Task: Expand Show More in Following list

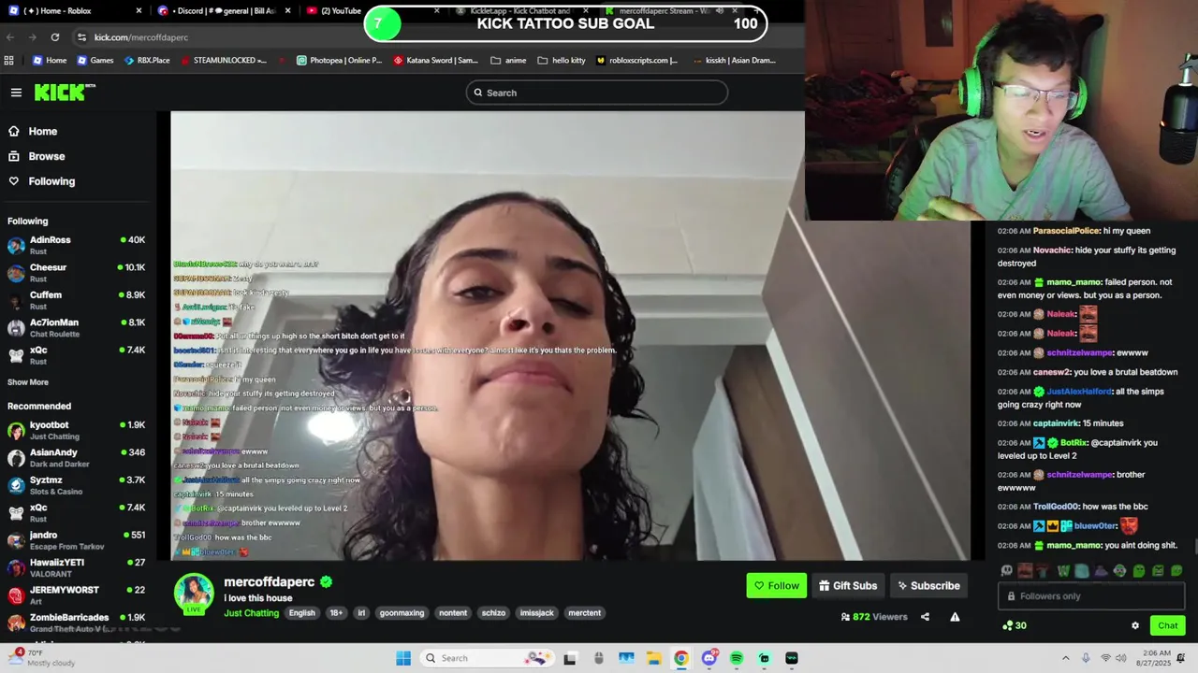Action: [x=28, y=382]
